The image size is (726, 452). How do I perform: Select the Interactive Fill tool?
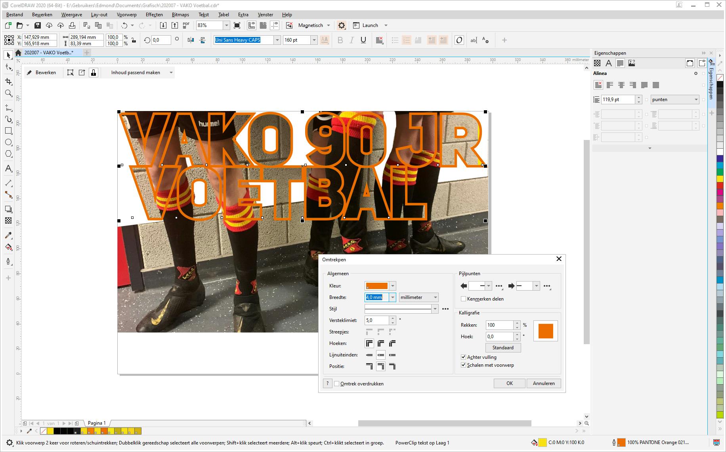[x=8, y=247]
